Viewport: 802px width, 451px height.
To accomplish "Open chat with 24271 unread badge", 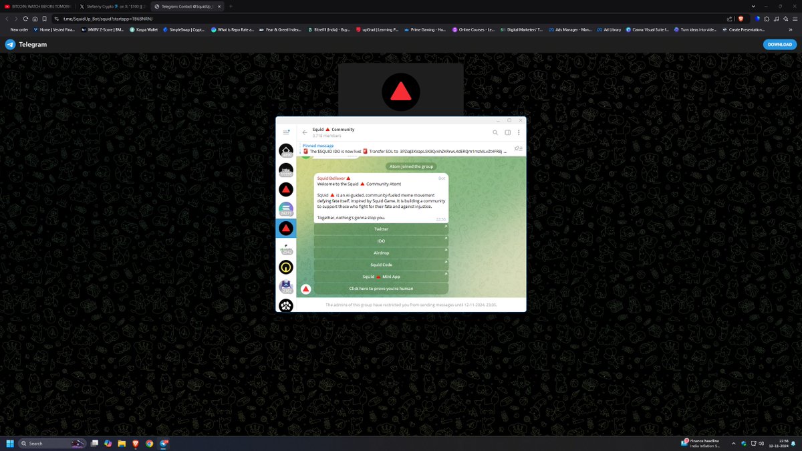I will click(286, 209).
